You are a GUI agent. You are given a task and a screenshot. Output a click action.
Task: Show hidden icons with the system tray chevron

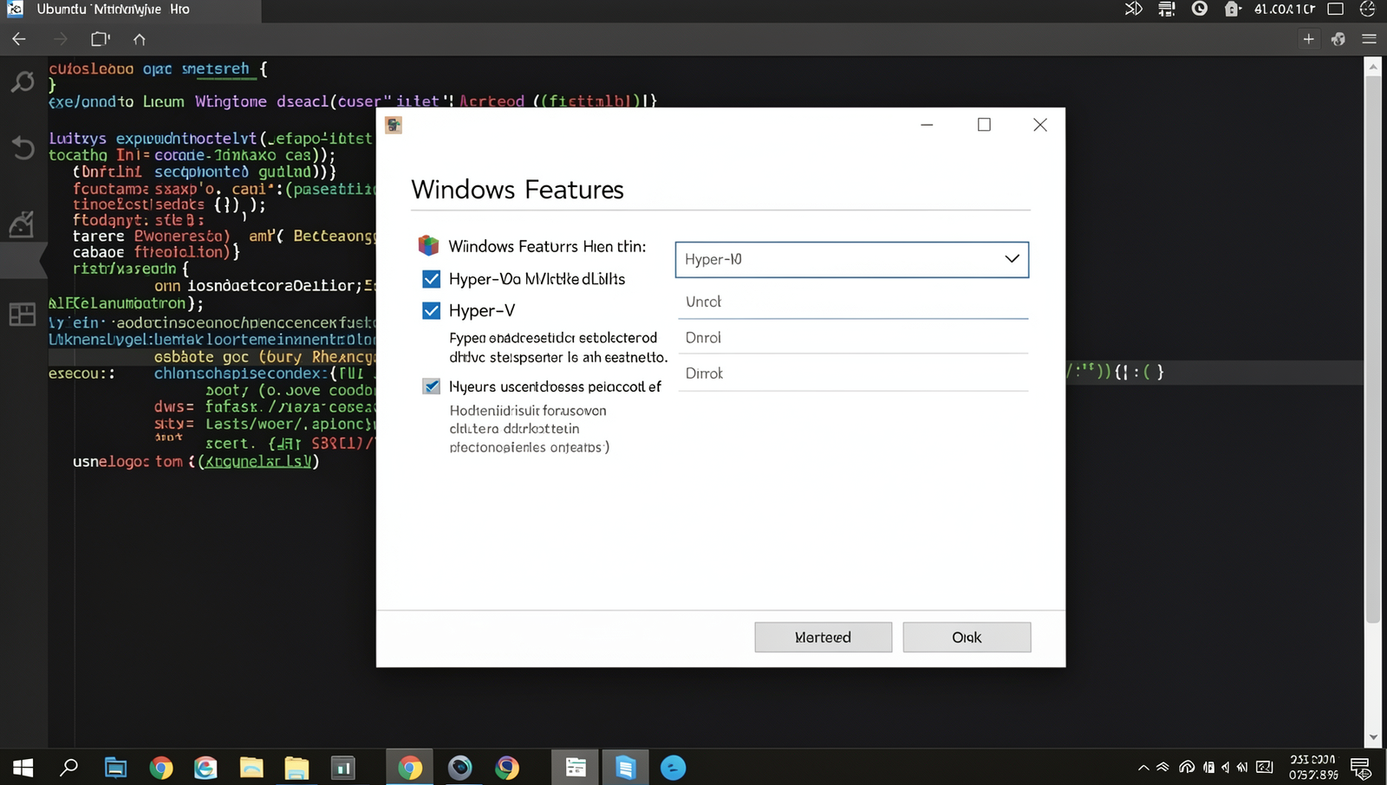pos(1143,768)
